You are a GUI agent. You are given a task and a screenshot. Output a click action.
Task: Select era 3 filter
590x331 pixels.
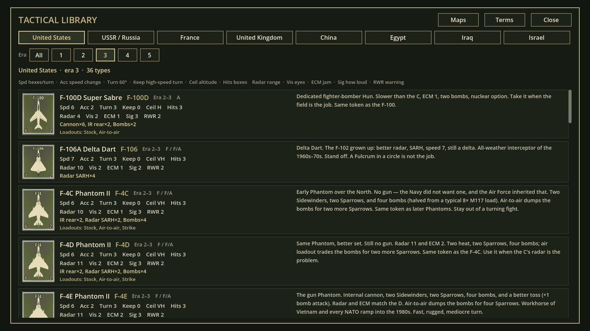[105, 55]
